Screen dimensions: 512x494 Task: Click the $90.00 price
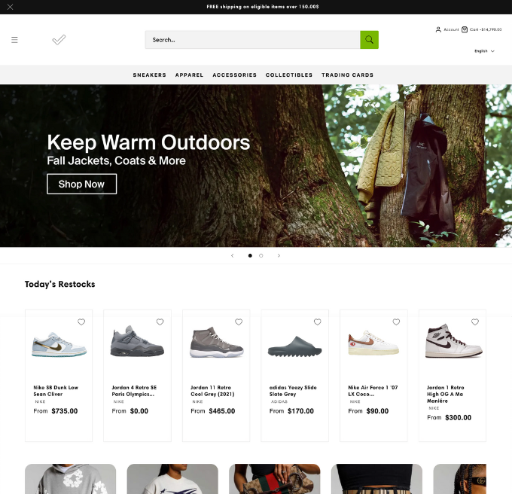[x=377, y=411]
